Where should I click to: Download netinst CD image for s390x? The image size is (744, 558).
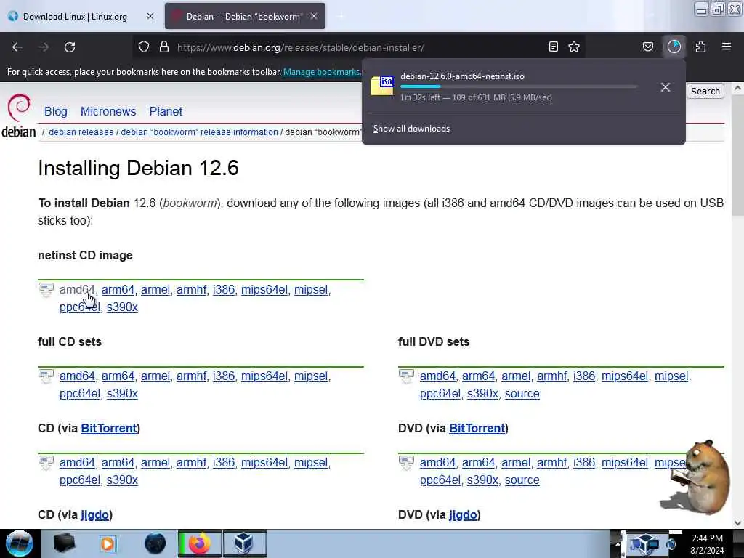click(122, 307)
